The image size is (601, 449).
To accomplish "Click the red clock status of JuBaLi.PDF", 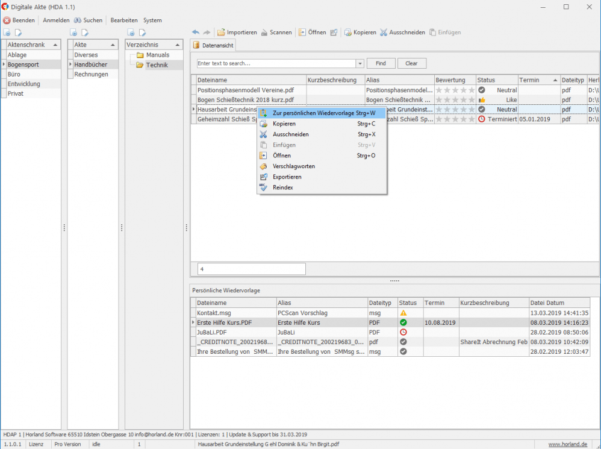I will coord(403,332).
